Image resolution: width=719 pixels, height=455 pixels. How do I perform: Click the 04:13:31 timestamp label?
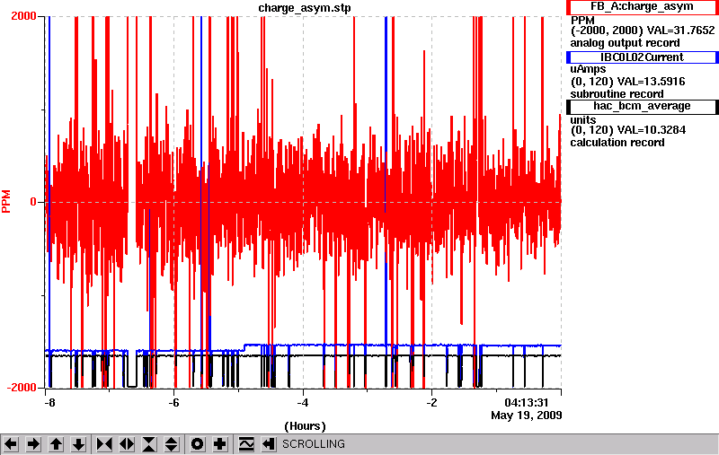[x=527, y=403]
